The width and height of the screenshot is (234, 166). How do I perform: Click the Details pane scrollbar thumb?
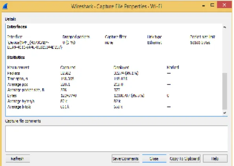point(225,91)
